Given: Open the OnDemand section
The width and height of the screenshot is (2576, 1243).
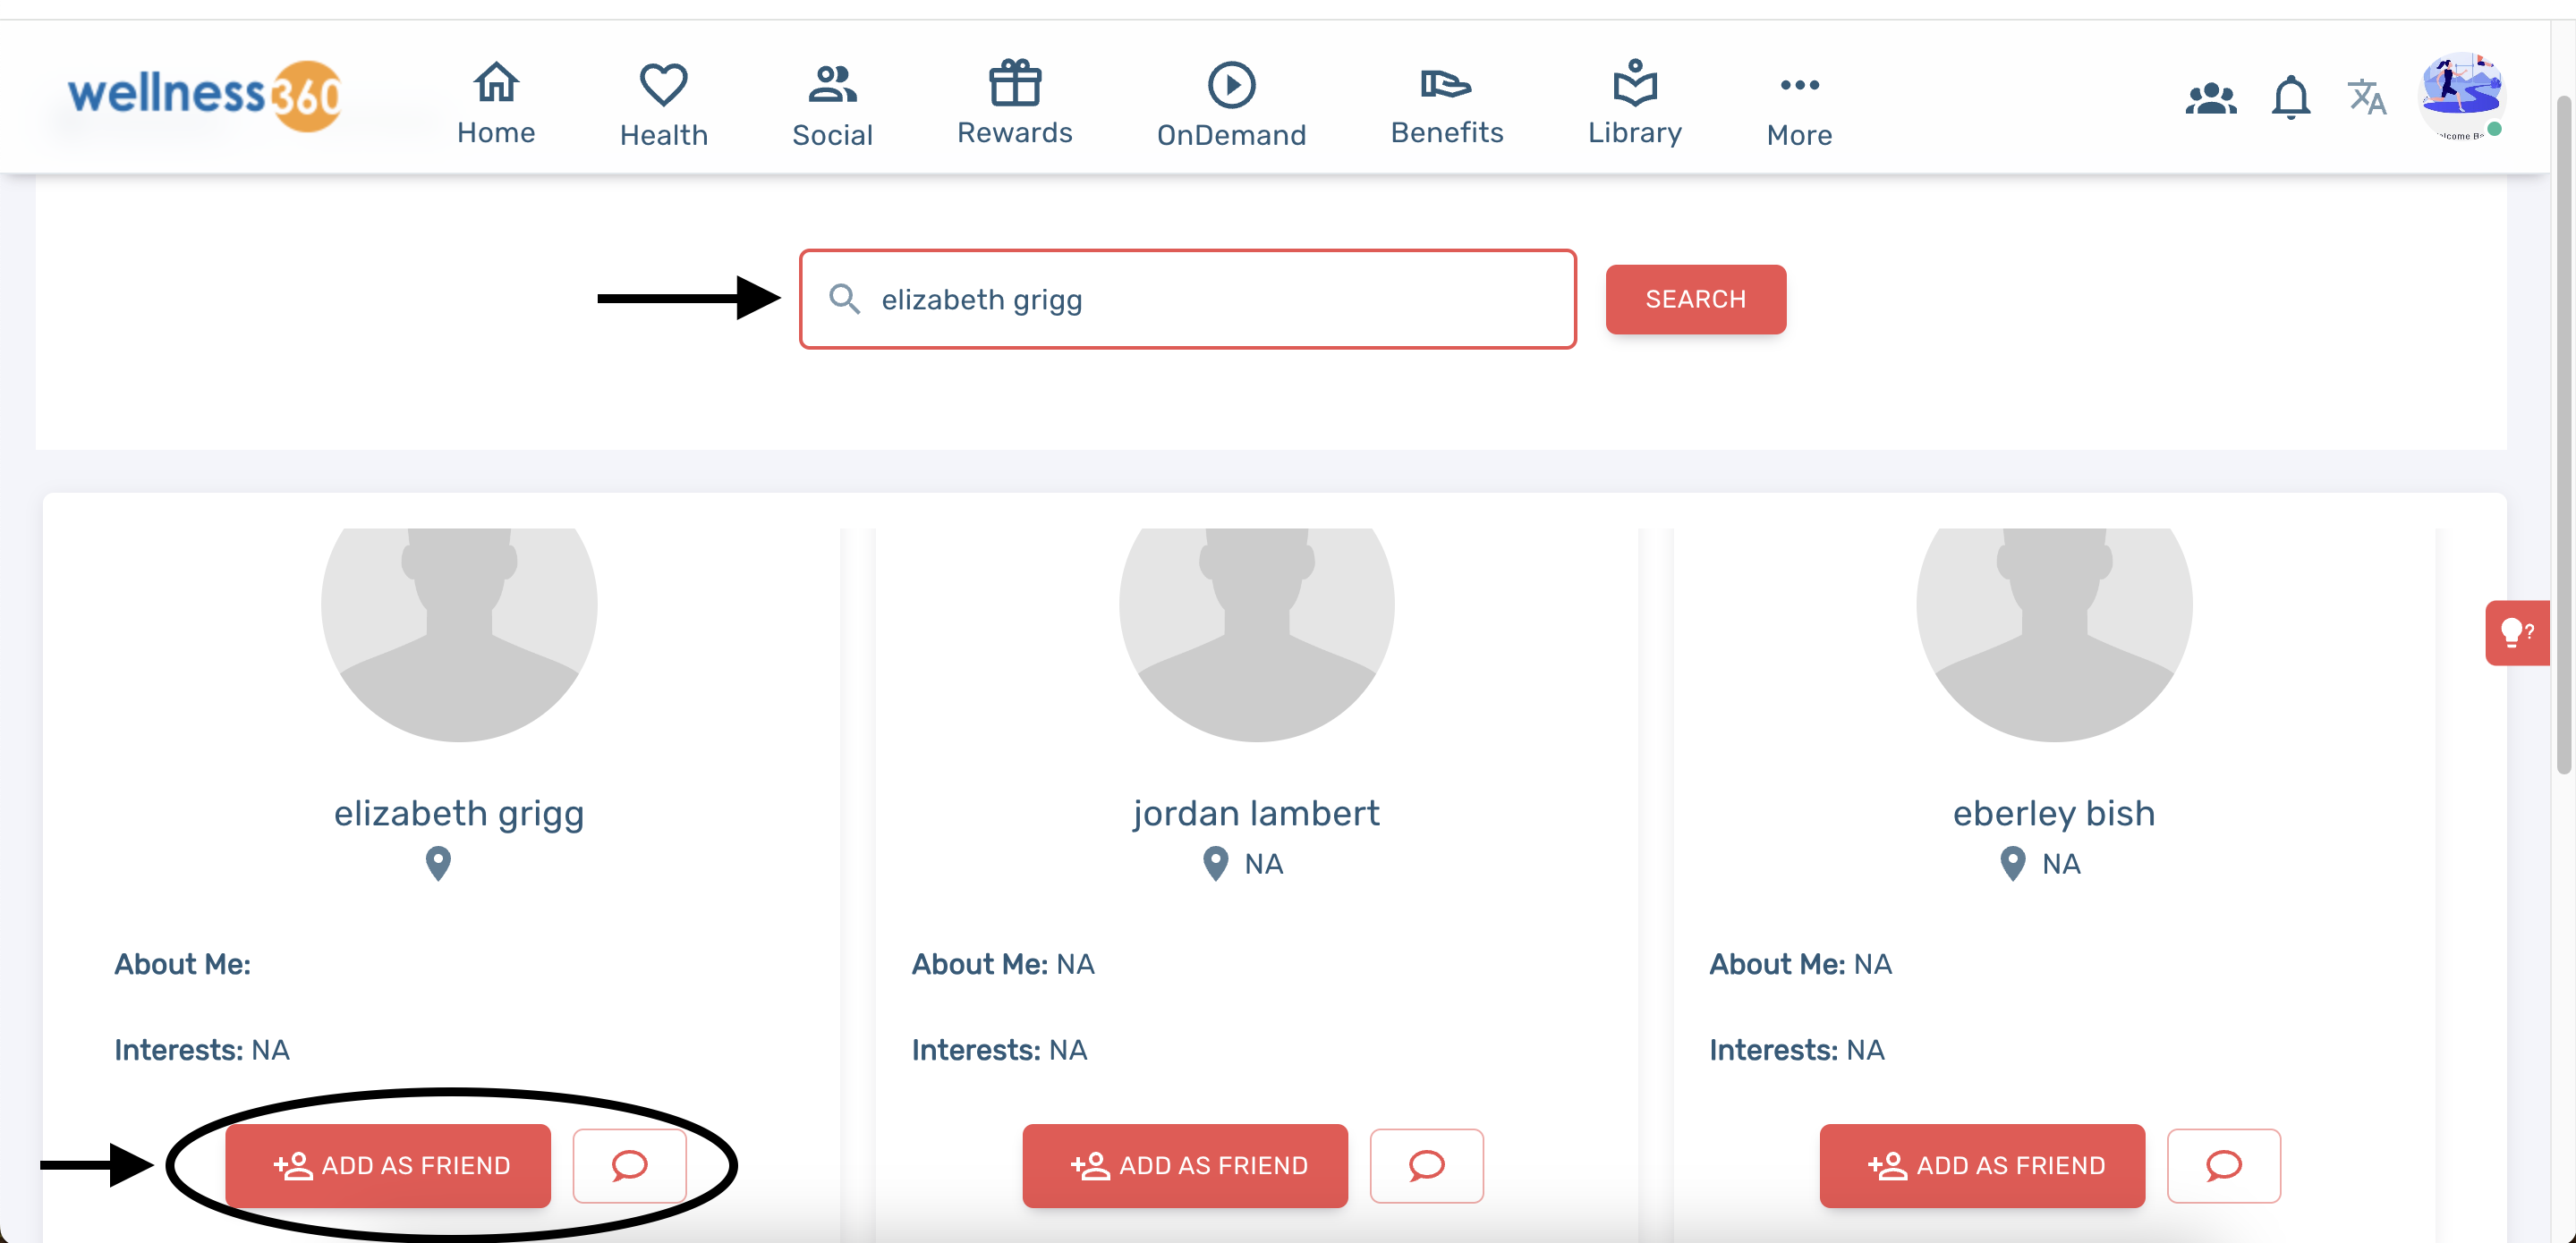Looking at the screenshot, I should 1231,104.
